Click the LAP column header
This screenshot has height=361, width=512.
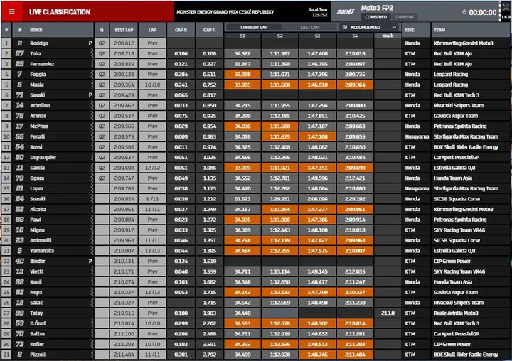(x=152, y=30)
